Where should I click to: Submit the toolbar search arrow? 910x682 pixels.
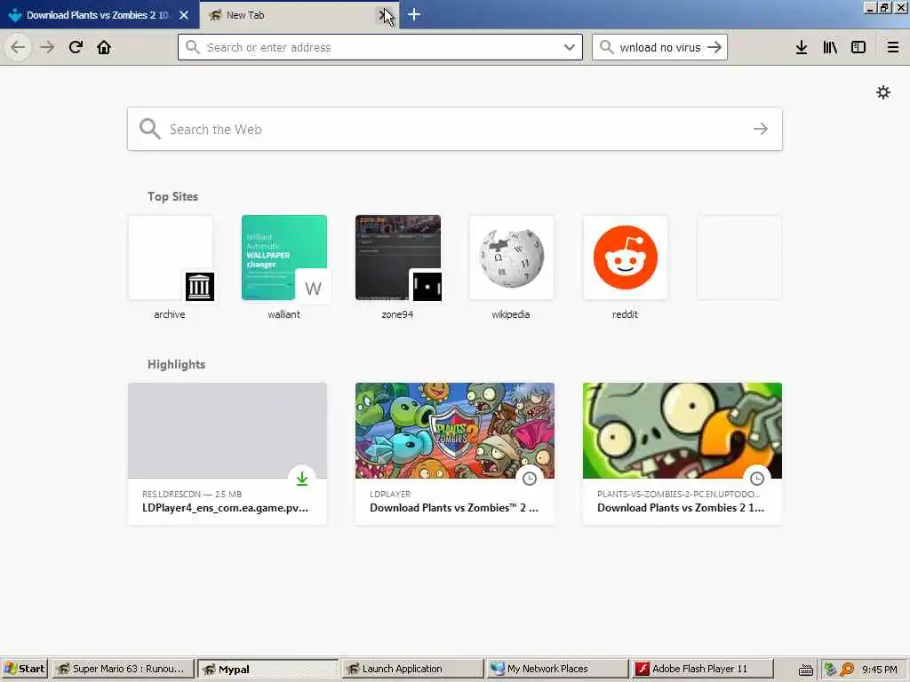715,47
